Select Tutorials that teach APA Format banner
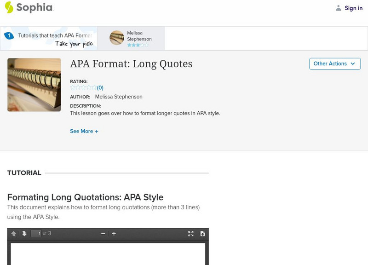368x265 pixels. 49,38
